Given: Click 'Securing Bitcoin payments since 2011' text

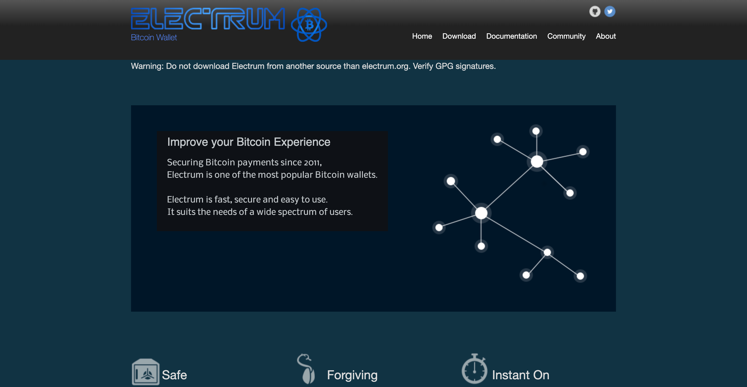Looking at the screenshot, I should click(244, 162).
